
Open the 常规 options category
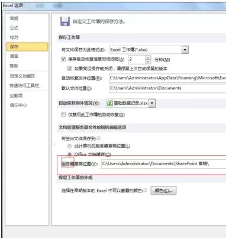tap(14, 18)
